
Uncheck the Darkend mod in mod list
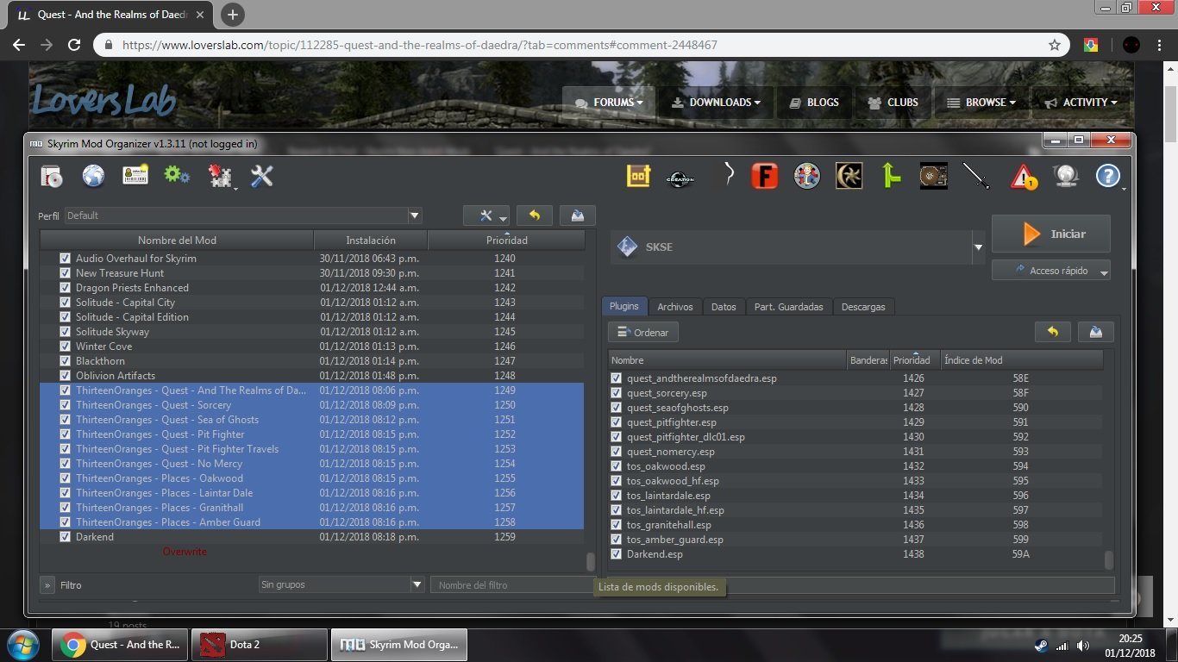click(65, 537)
